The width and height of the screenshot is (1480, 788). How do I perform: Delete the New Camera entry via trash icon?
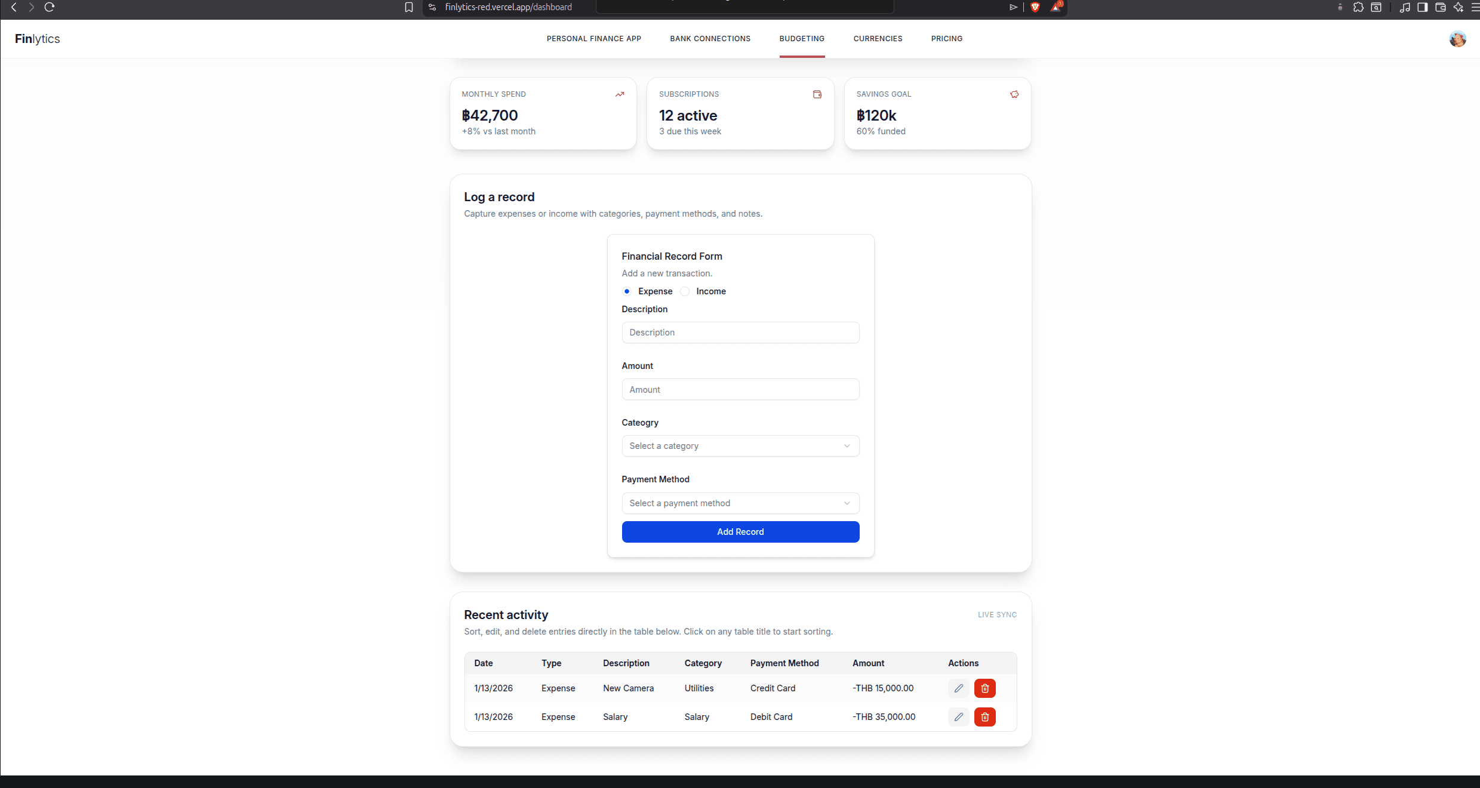pyautogui.click(x=984, y=688)
